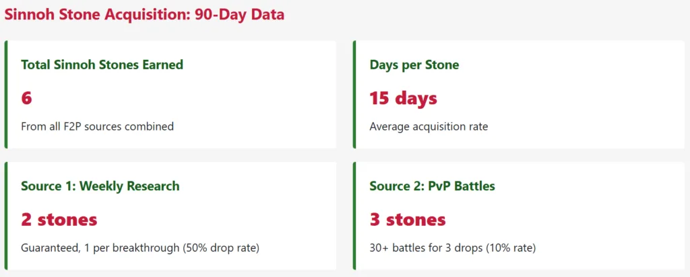This screenshot has height=277, width=690.
Task: Click the "Sinnoh Stone Acquisition: 90-Day Data" title
Action: 144,14
